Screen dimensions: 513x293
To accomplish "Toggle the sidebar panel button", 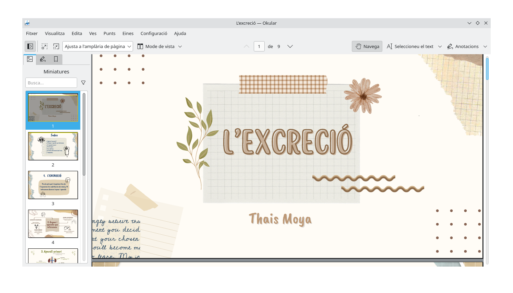I will (x=30, y=46).
